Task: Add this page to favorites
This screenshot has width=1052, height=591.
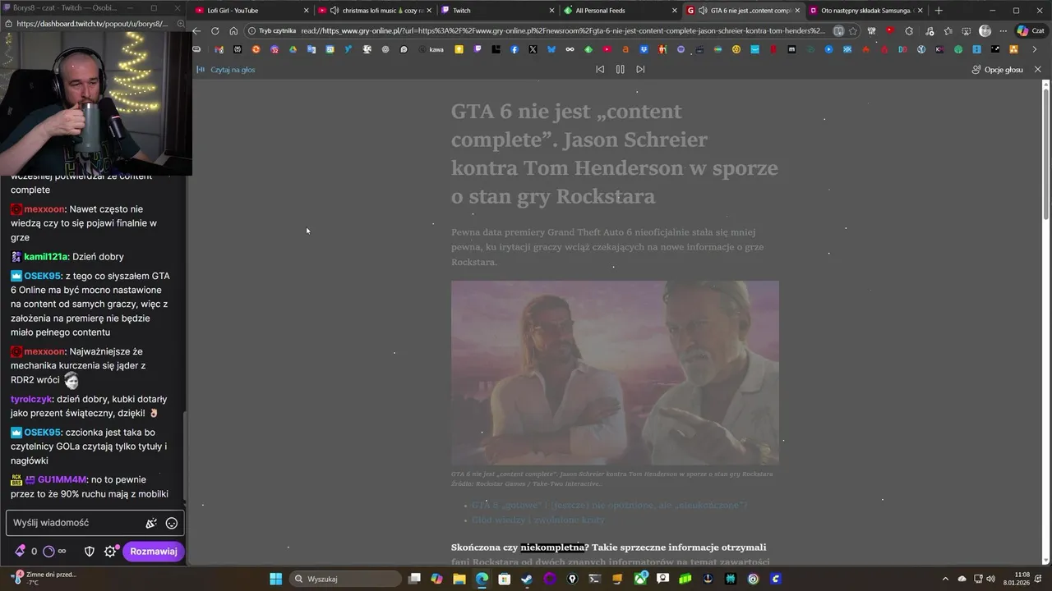Action: point(854,31)
